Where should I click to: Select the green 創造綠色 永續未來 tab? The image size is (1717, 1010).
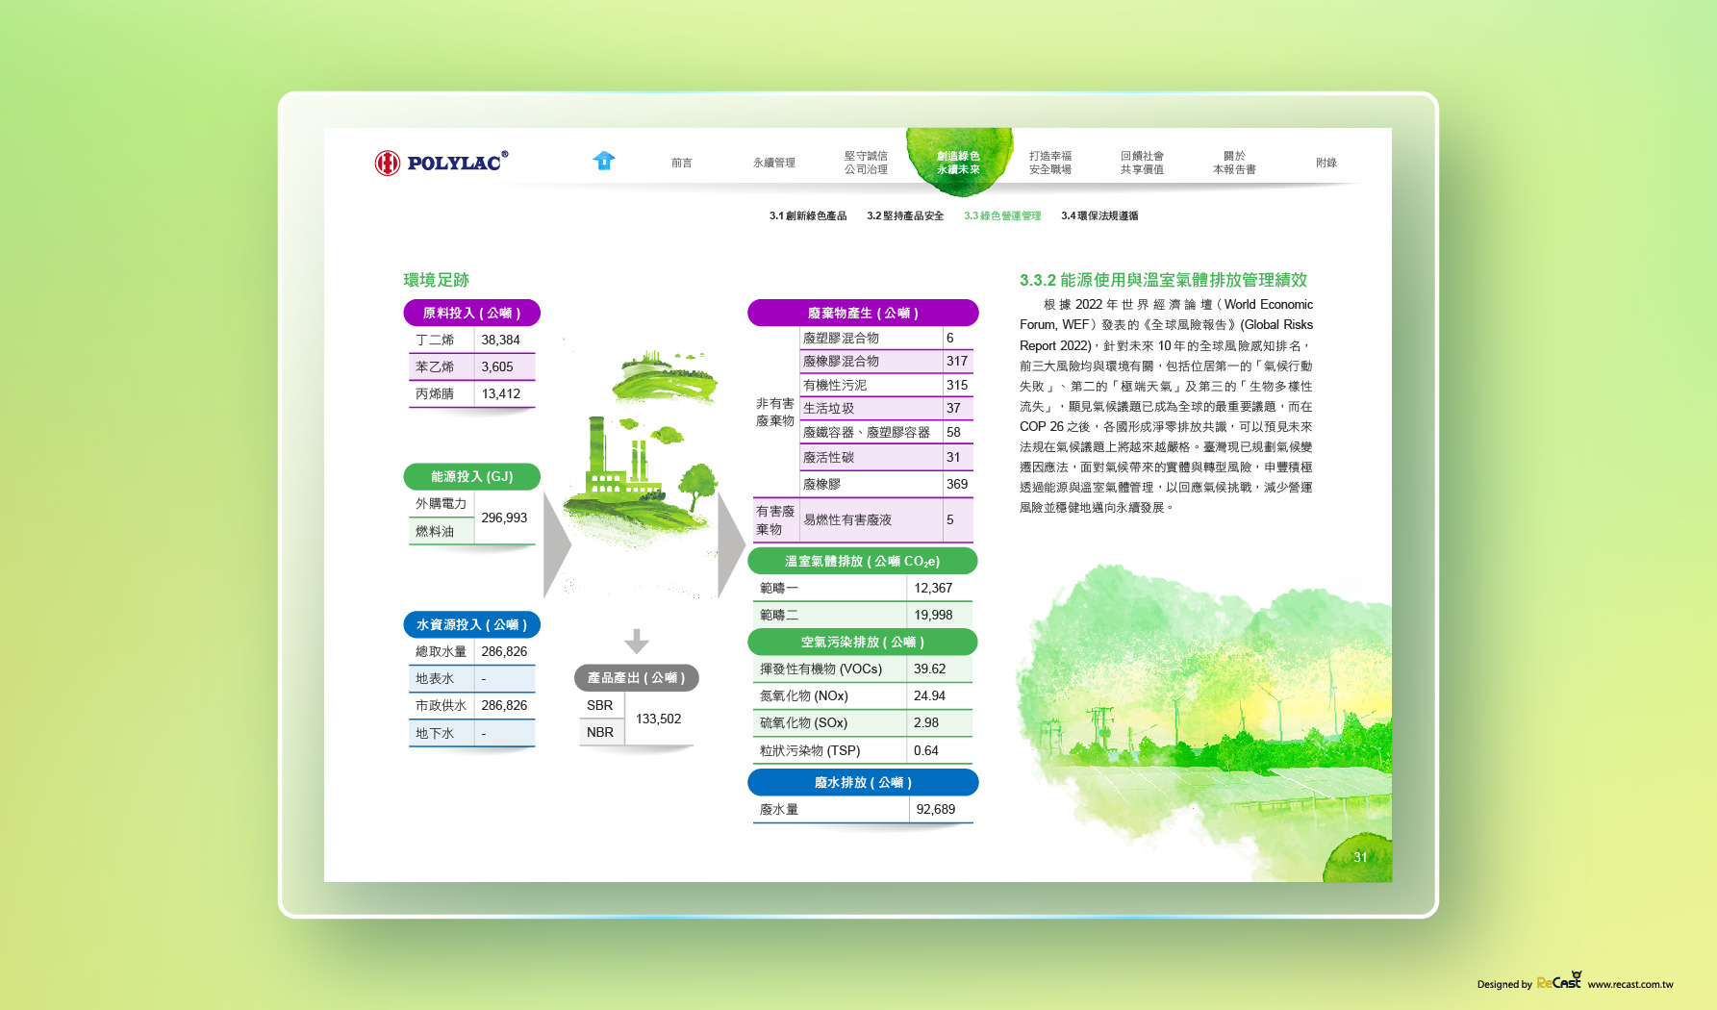(958, 163)
